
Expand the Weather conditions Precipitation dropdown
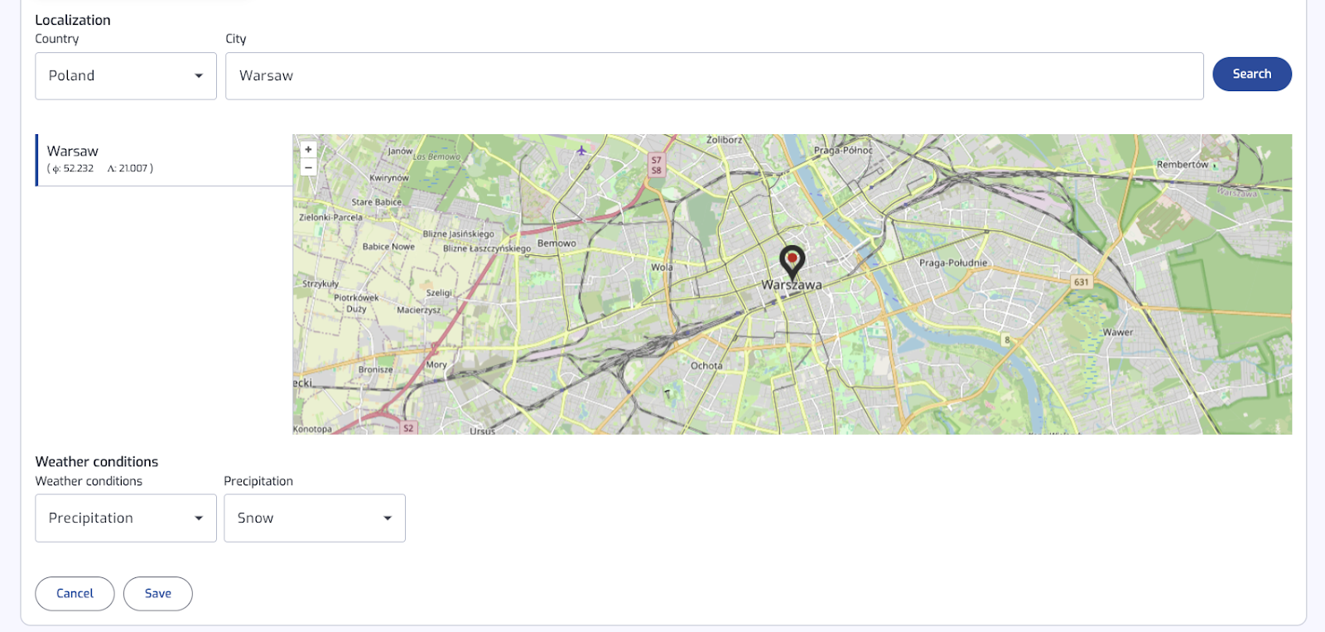pyautogui.click(x=126, y=519)
